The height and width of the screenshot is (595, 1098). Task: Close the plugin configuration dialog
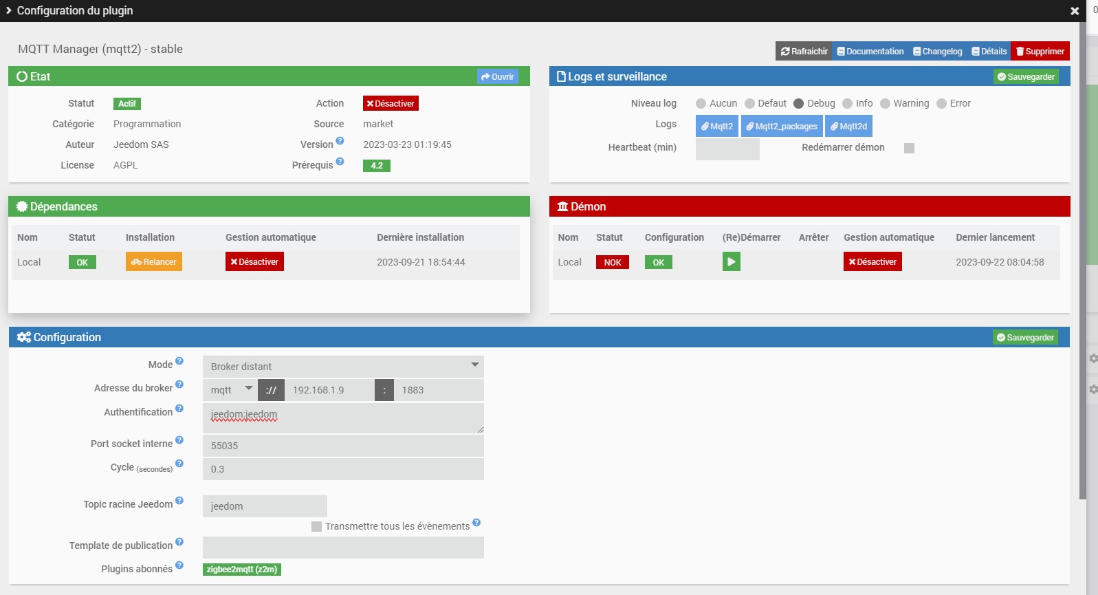click(1075, 11)
